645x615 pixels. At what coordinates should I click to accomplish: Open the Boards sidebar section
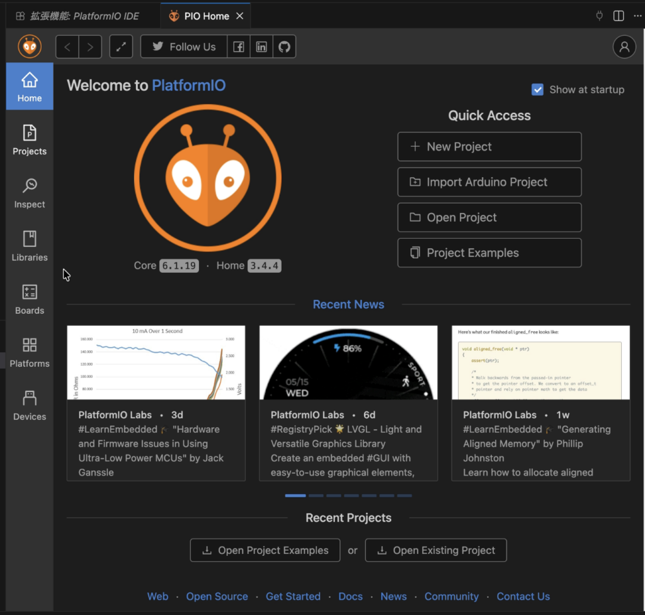pos(30,299)
